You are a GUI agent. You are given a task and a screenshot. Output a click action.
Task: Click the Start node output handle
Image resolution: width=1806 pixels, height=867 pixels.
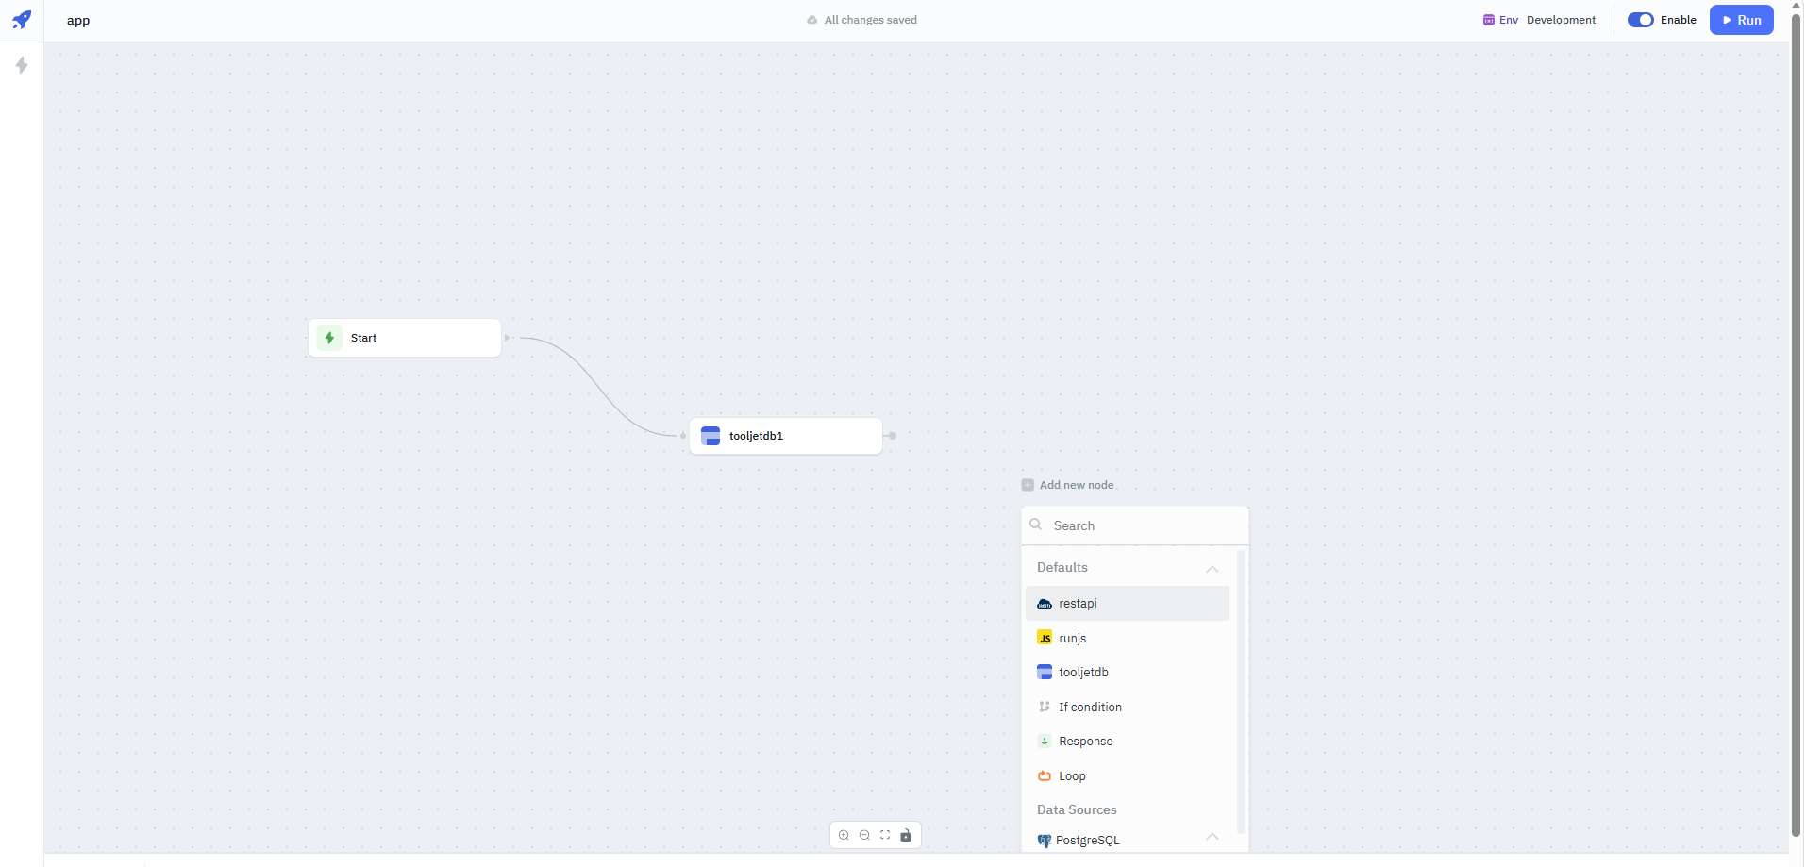point(508,338)
